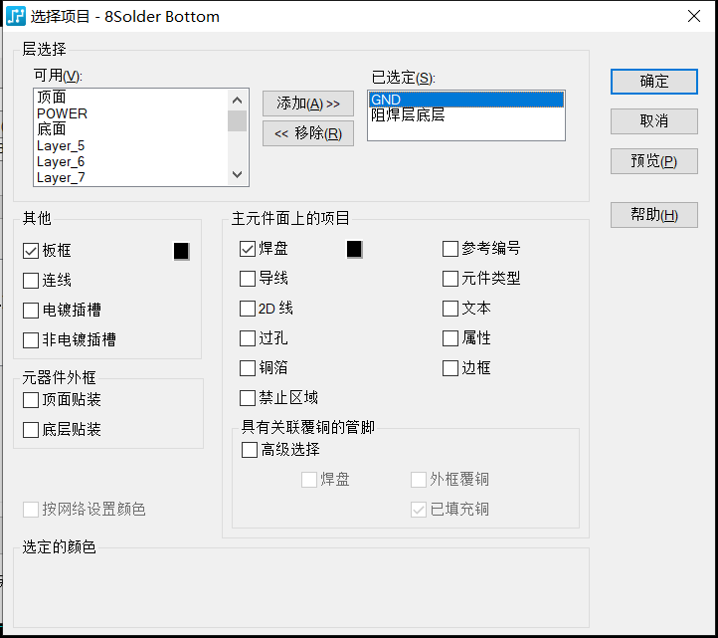Click the 取消 button
The width and height of the screenshot is (718, 638).
654,121
